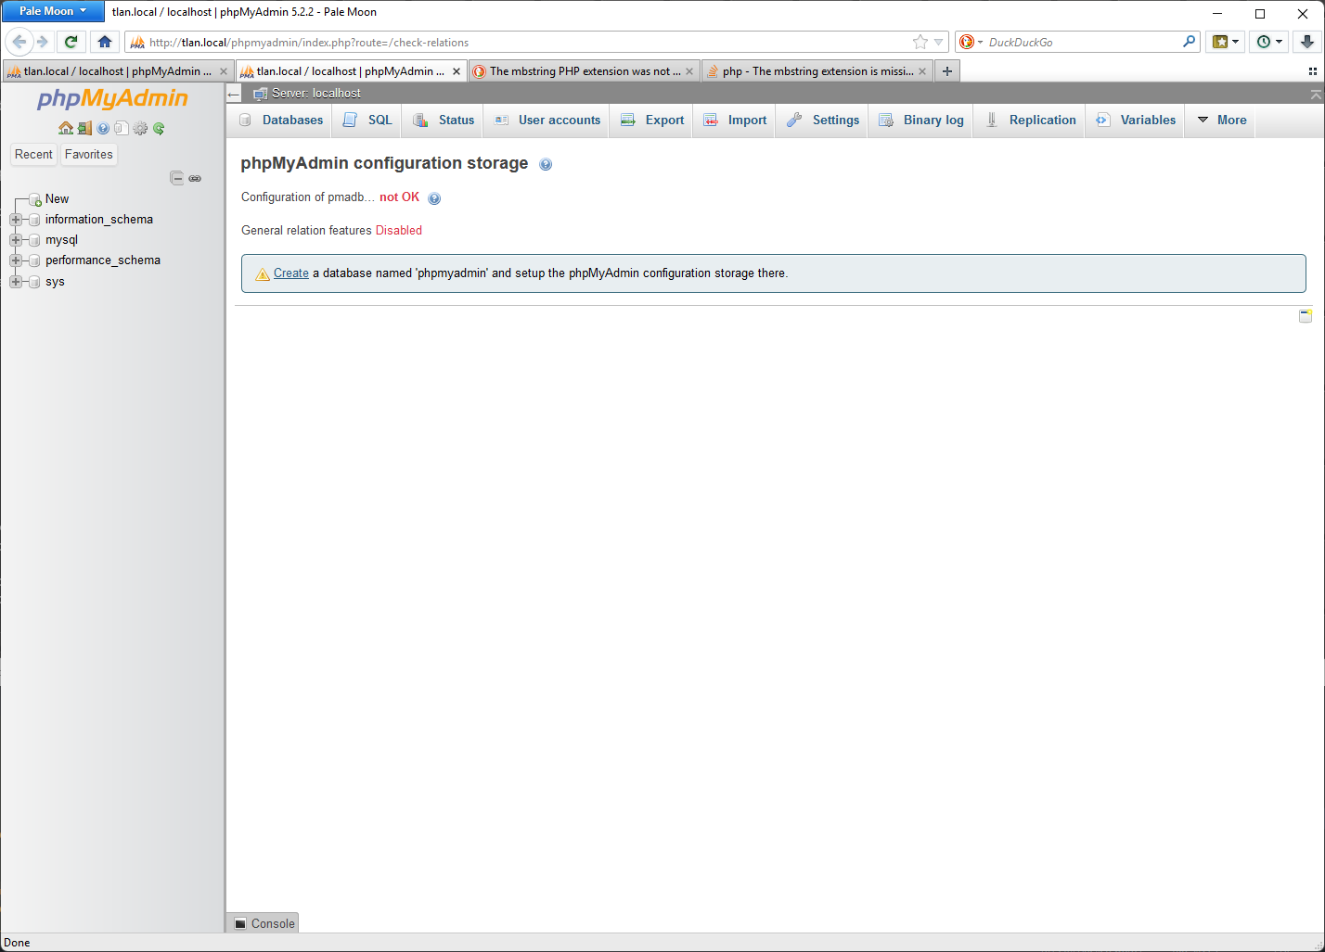Open the Binary log tab
The width and height of the screenshot is (1325, 952).
pos(921,121)
